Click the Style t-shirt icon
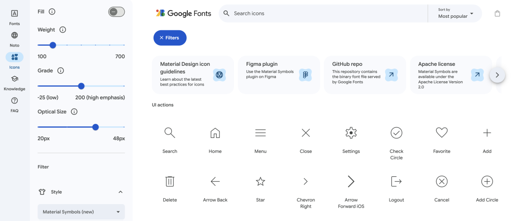This screenshot has height=221, width=520. tap(42, 192)
